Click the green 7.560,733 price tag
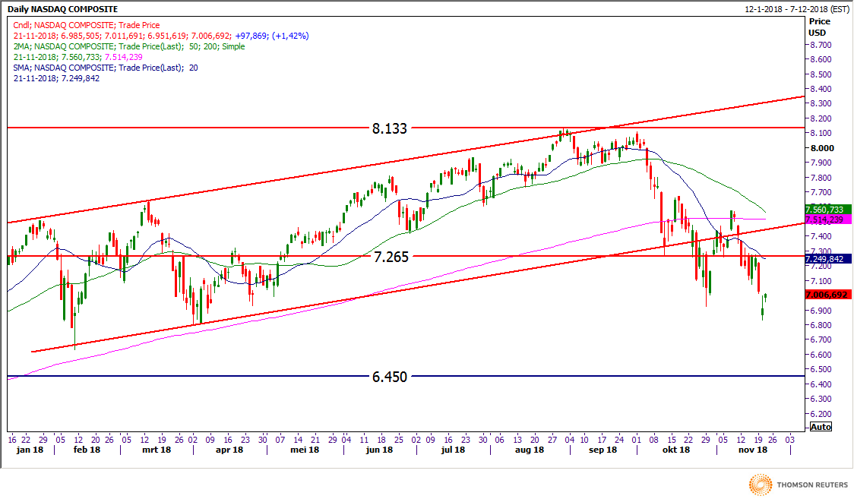 (827, 209)
